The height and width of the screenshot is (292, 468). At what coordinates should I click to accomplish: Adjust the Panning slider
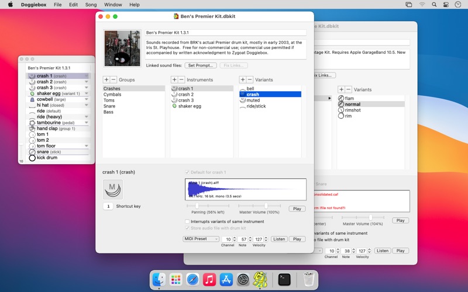[x=197, y=206]
